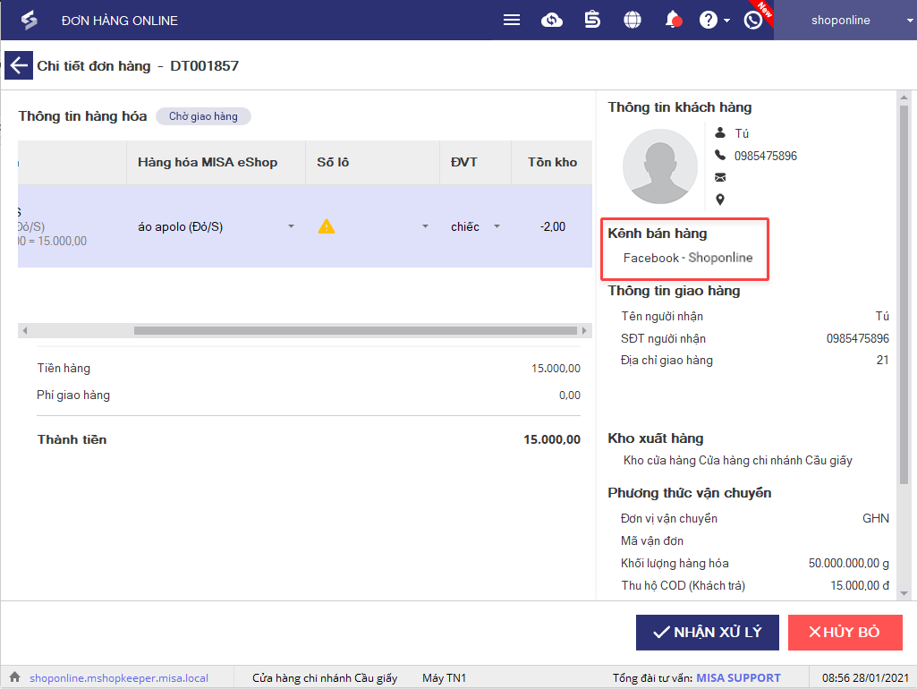Click the 50.000.000,00 g weight value
Screen dimensions: 917x689
(849, 563)
